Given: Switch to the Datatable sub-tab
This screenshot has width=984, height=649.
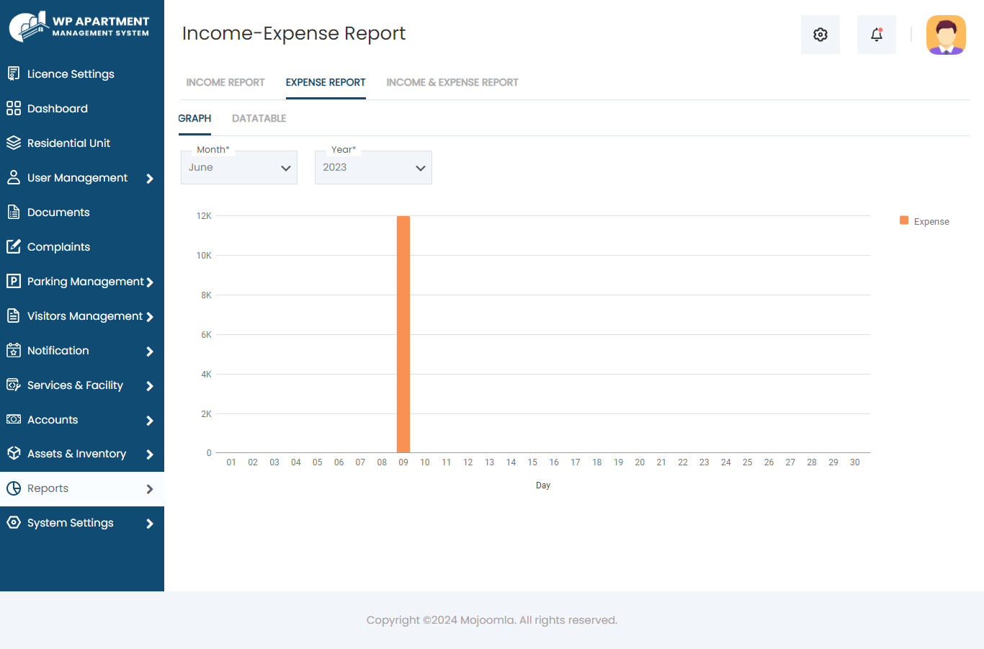Looking at the screenshot, I should [259, 118].
